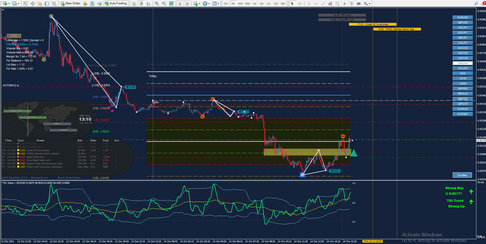
Task: Switch chart to bar chart mode
Action: tap(134, 4)
